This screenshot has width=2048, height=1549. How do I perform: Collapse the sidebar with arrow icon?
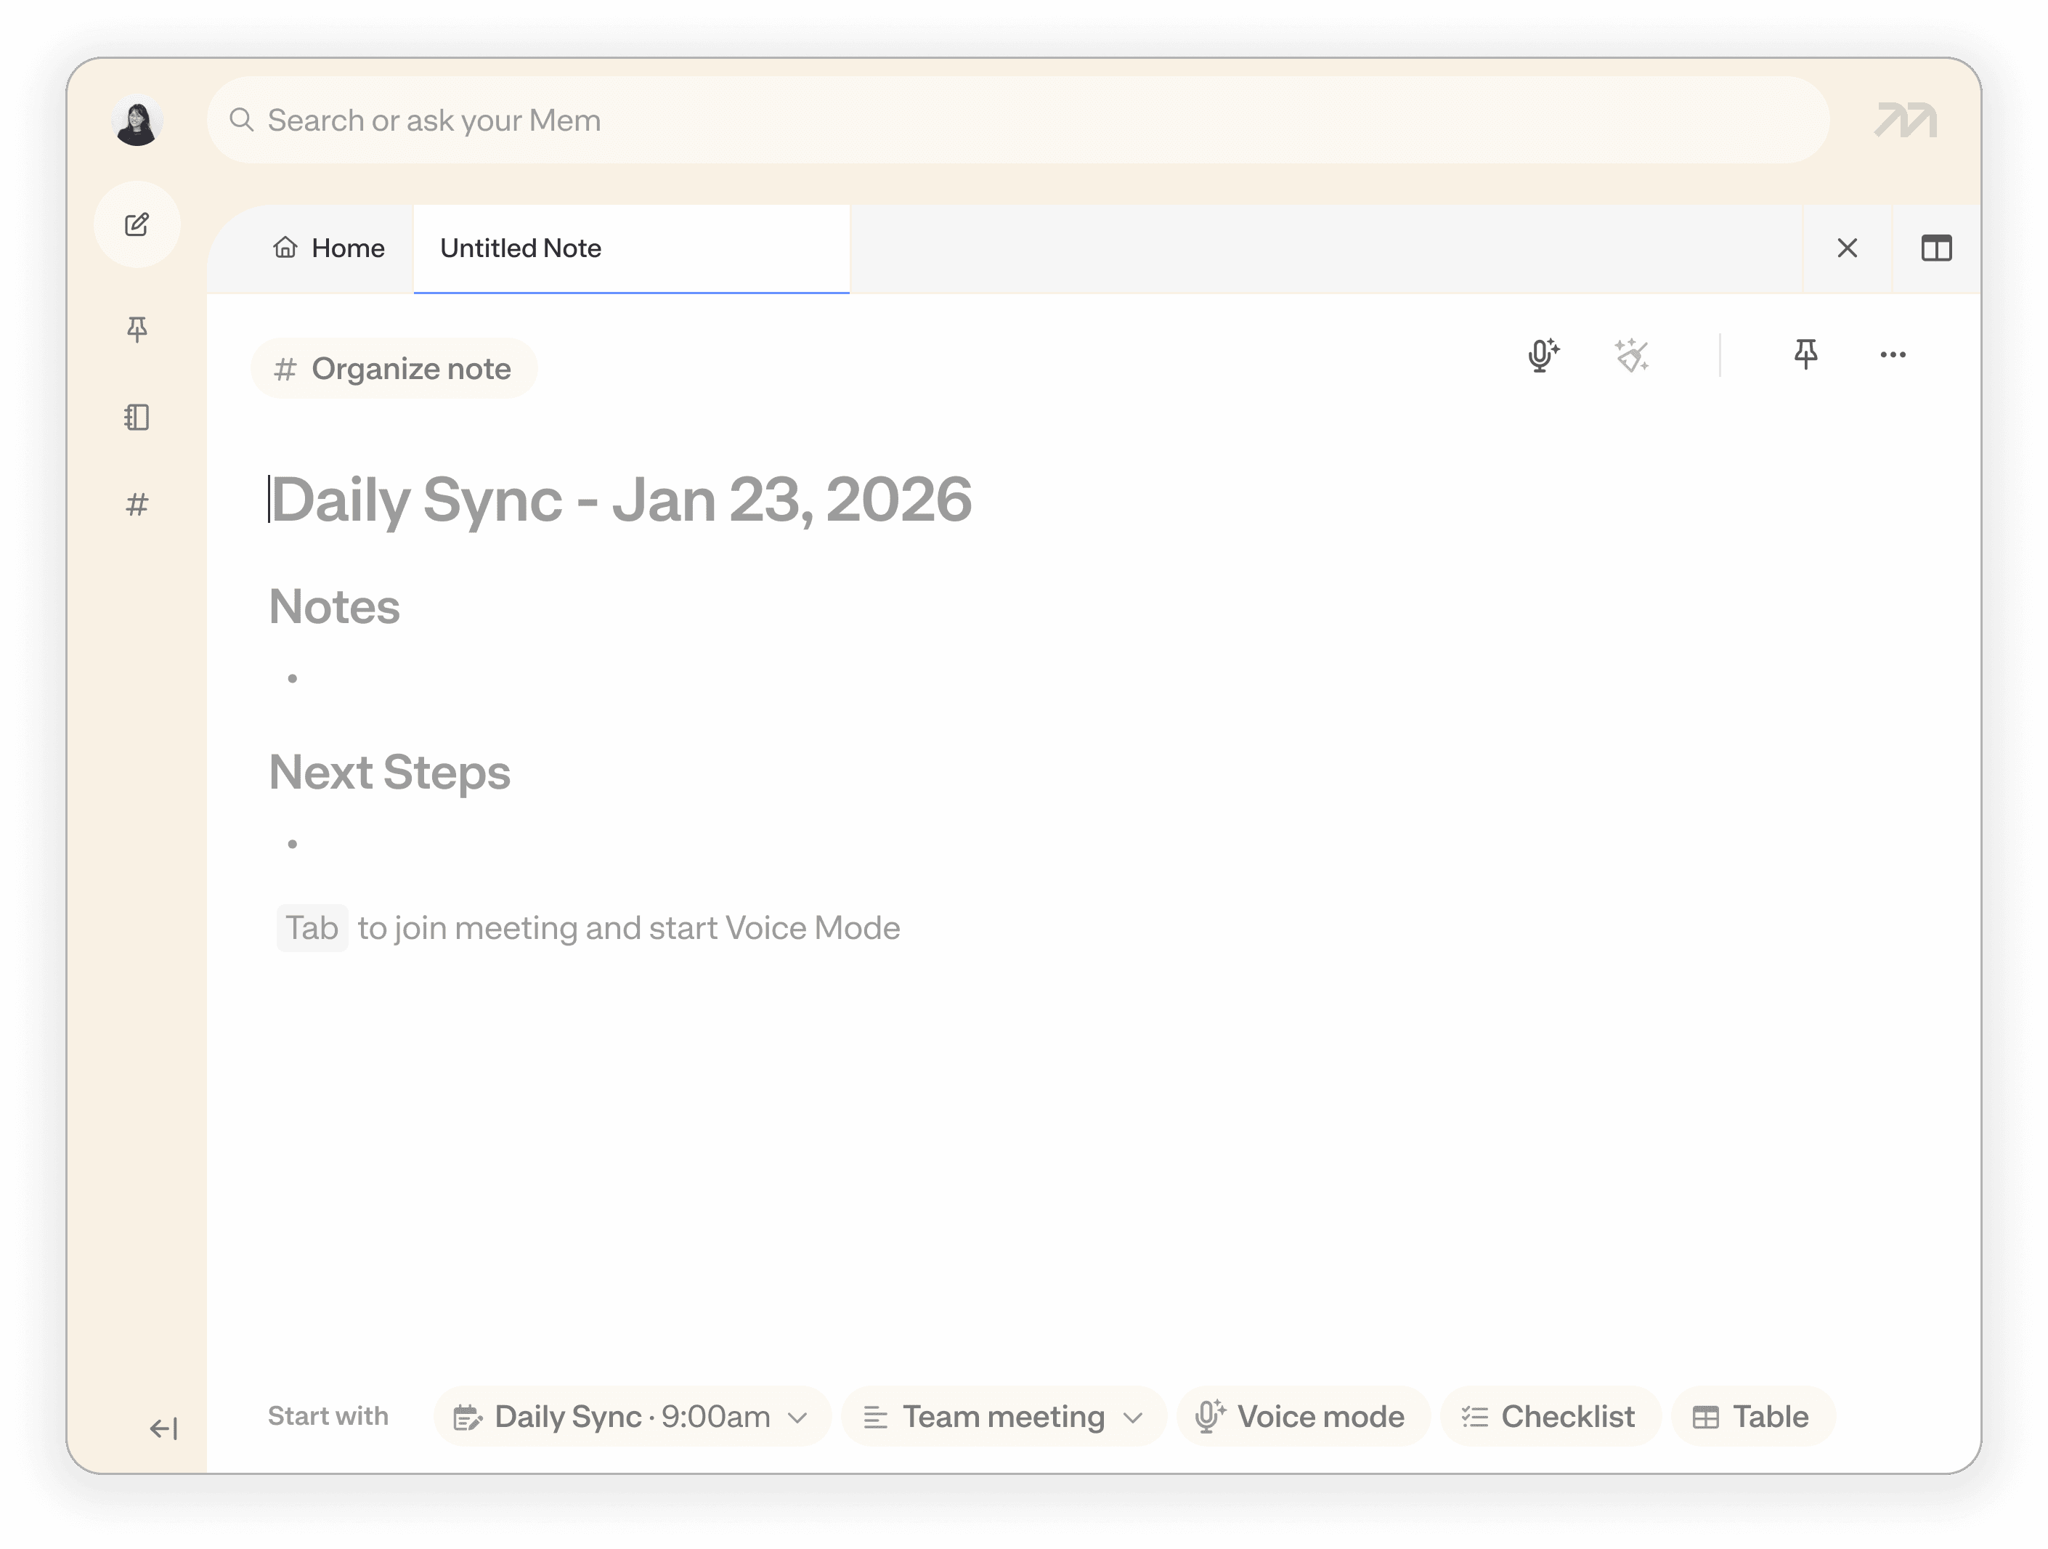click(x=163, y=1428)
